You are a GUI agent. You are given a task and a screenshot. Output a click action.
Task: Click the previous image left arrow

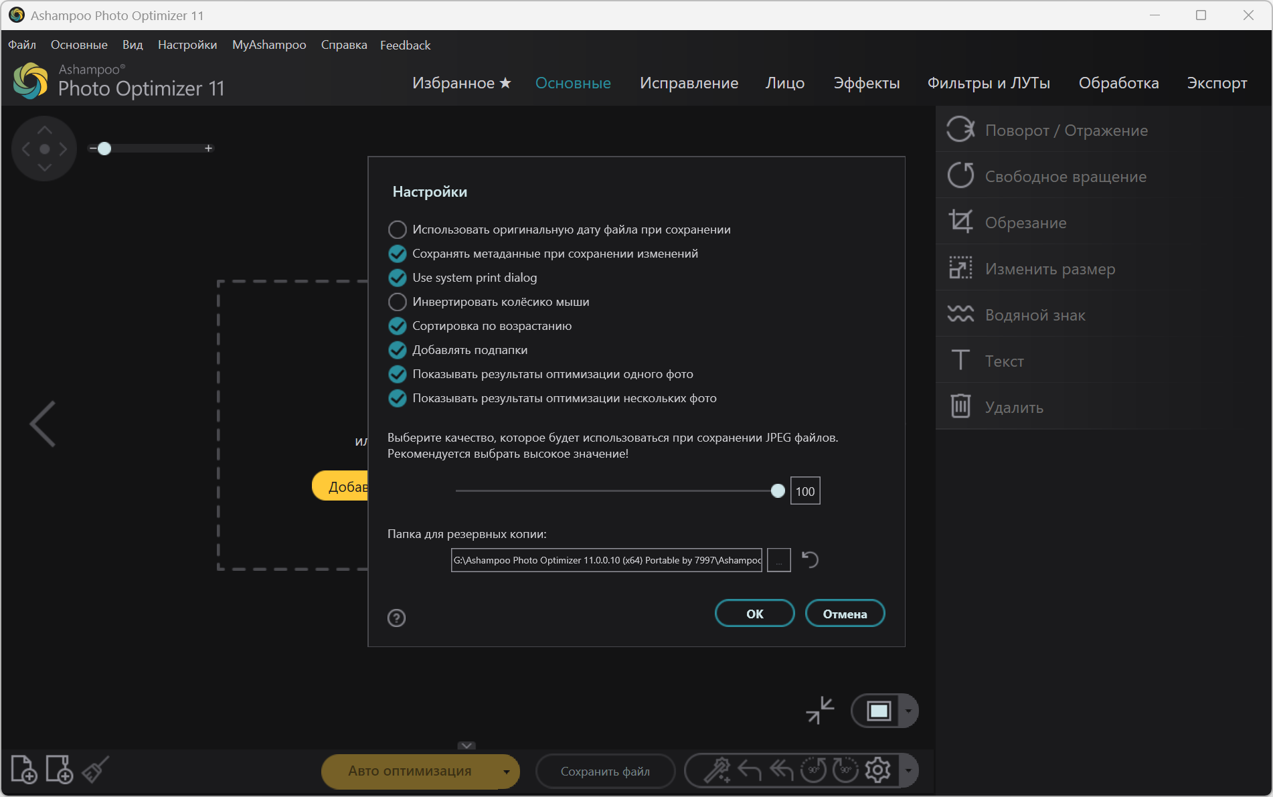(43, 424)
